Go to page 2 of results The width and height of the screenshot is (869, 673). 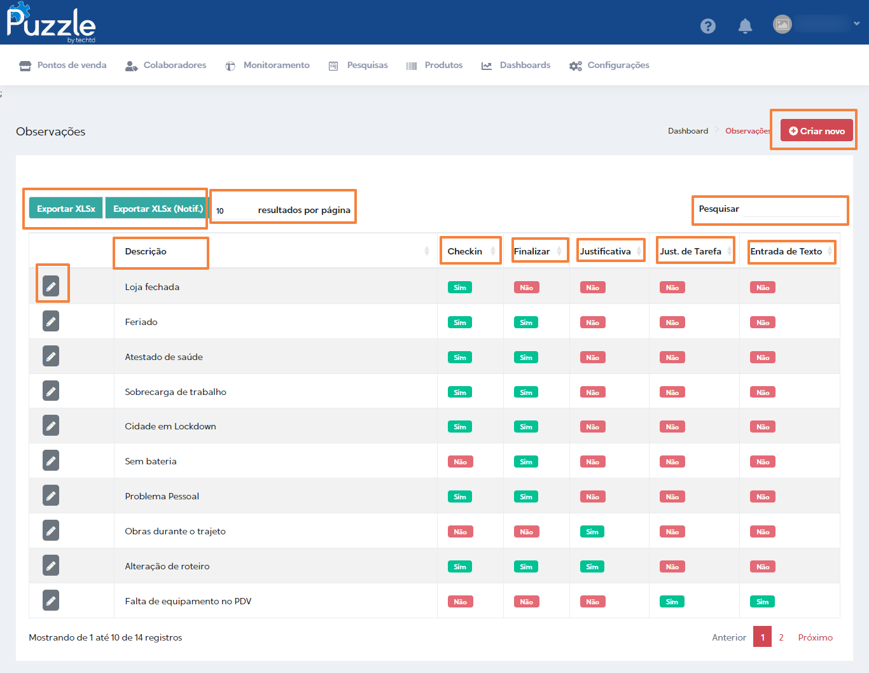pyautogui.click(x=781, y=637)
